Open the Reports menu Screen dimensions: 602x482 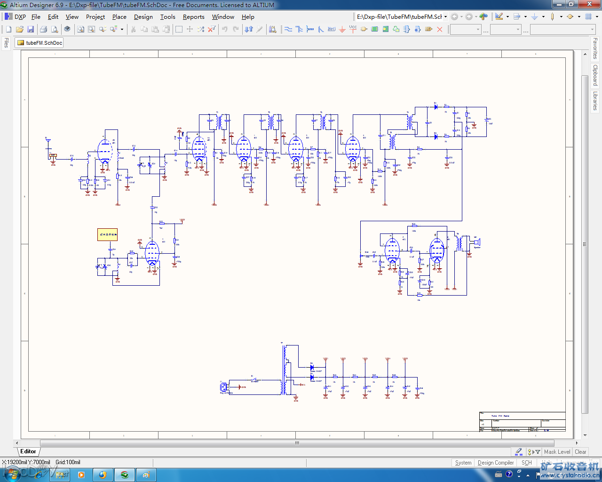[193, 17]
